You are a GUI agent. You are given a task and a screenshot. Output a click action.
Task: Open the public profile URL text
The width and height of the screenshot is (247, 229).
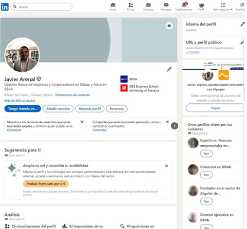coord(209,50)
